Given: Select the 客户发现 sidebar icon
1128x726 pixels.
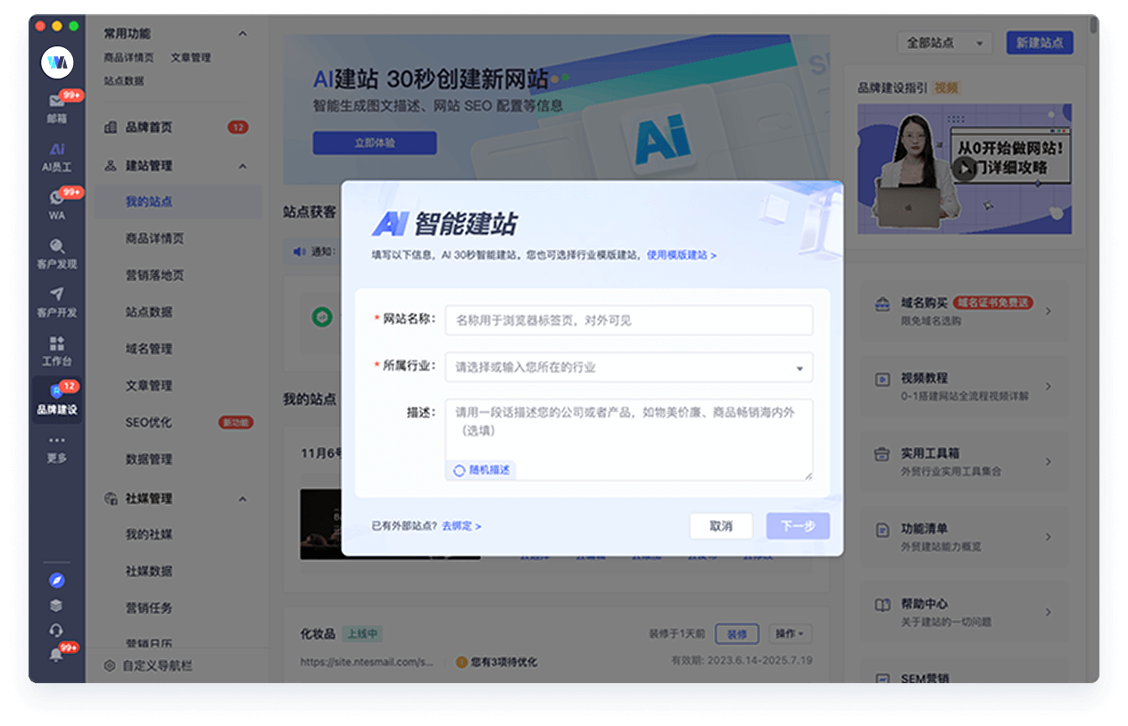Looking at the screenshot, I should point(56,252).
